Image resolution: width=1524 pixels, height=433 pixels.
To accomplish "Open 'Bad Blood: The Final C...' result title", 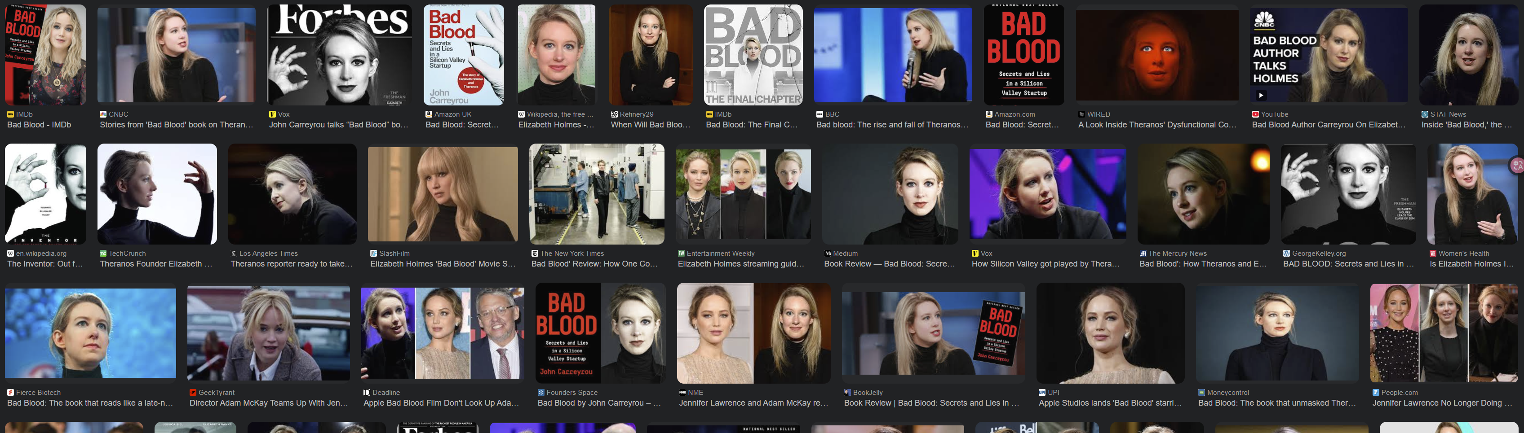I will 752,125.
